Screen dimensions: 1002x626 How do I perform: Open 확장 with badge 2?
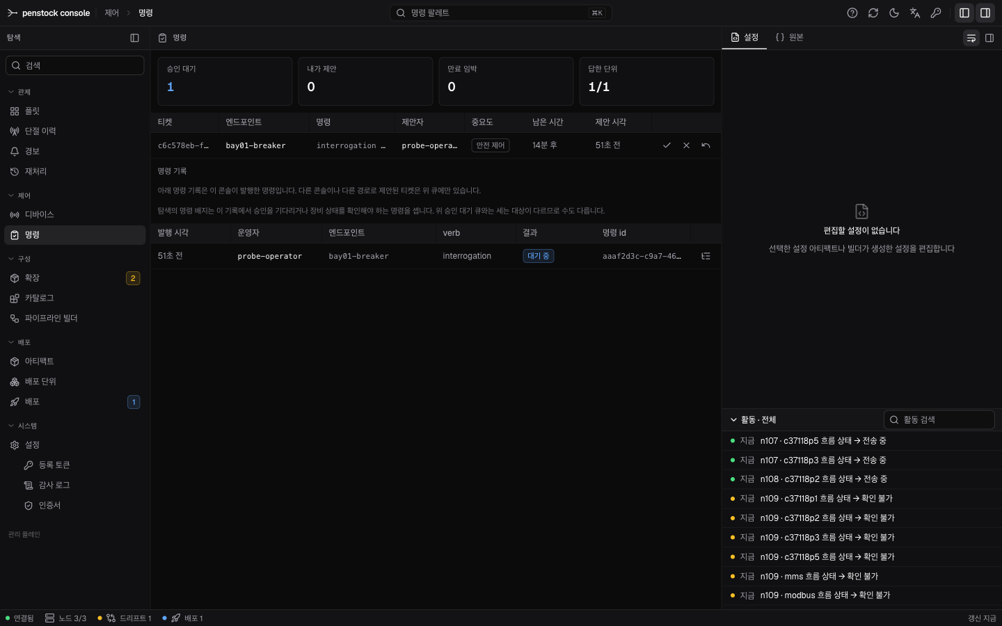tap(75, 278)
